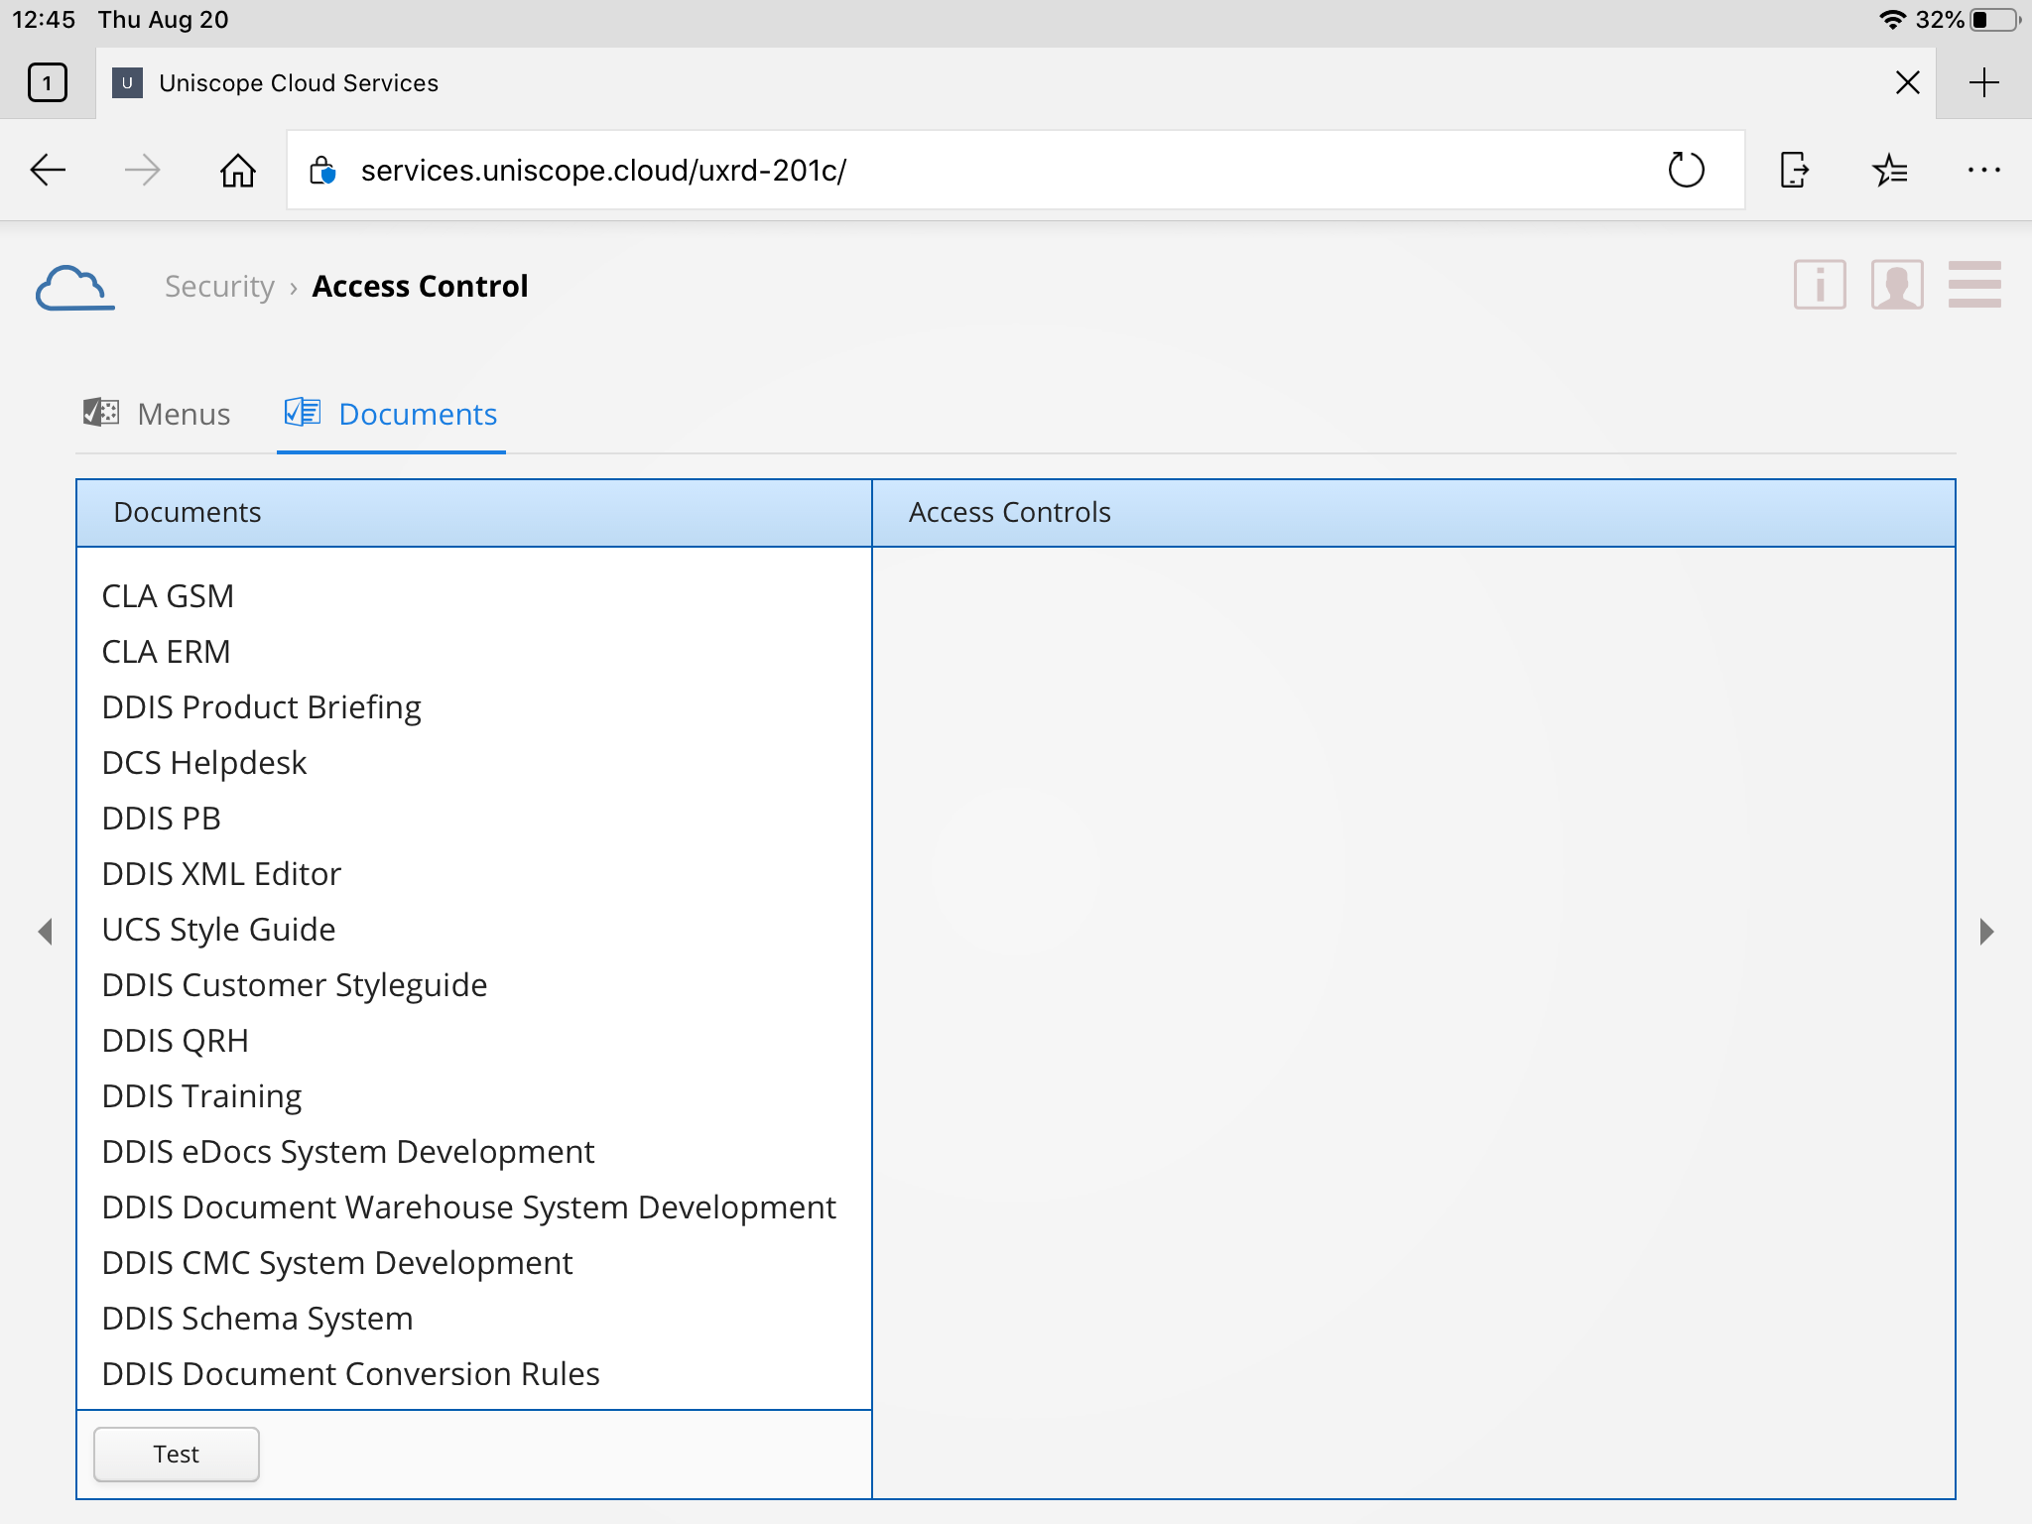Select the Documents tab

click(391, 414)
